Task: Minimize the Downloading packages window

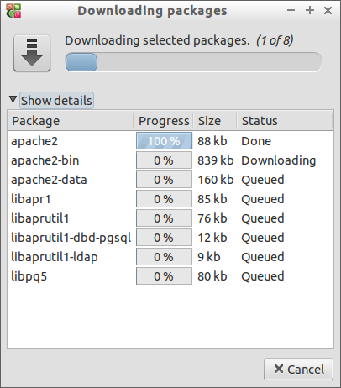Action: (291, 11)
